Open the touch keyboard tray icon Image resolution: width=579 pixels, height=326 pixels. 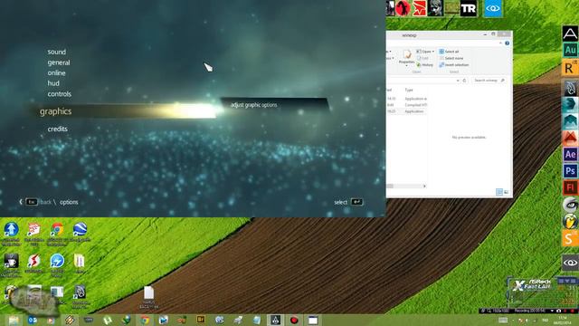point(503,320)
